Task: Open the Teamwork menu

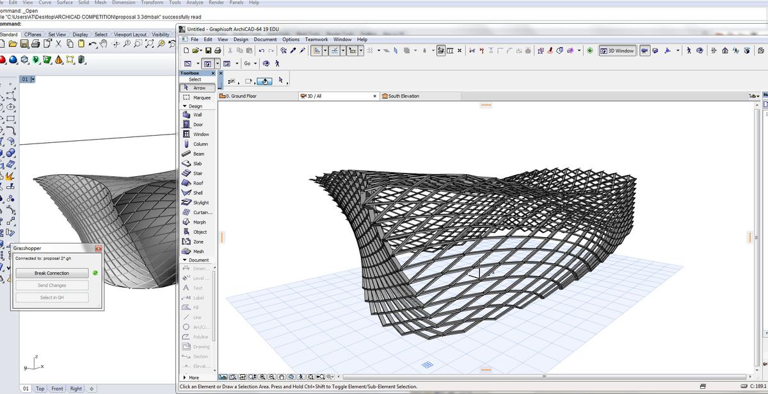Action: 316,40
